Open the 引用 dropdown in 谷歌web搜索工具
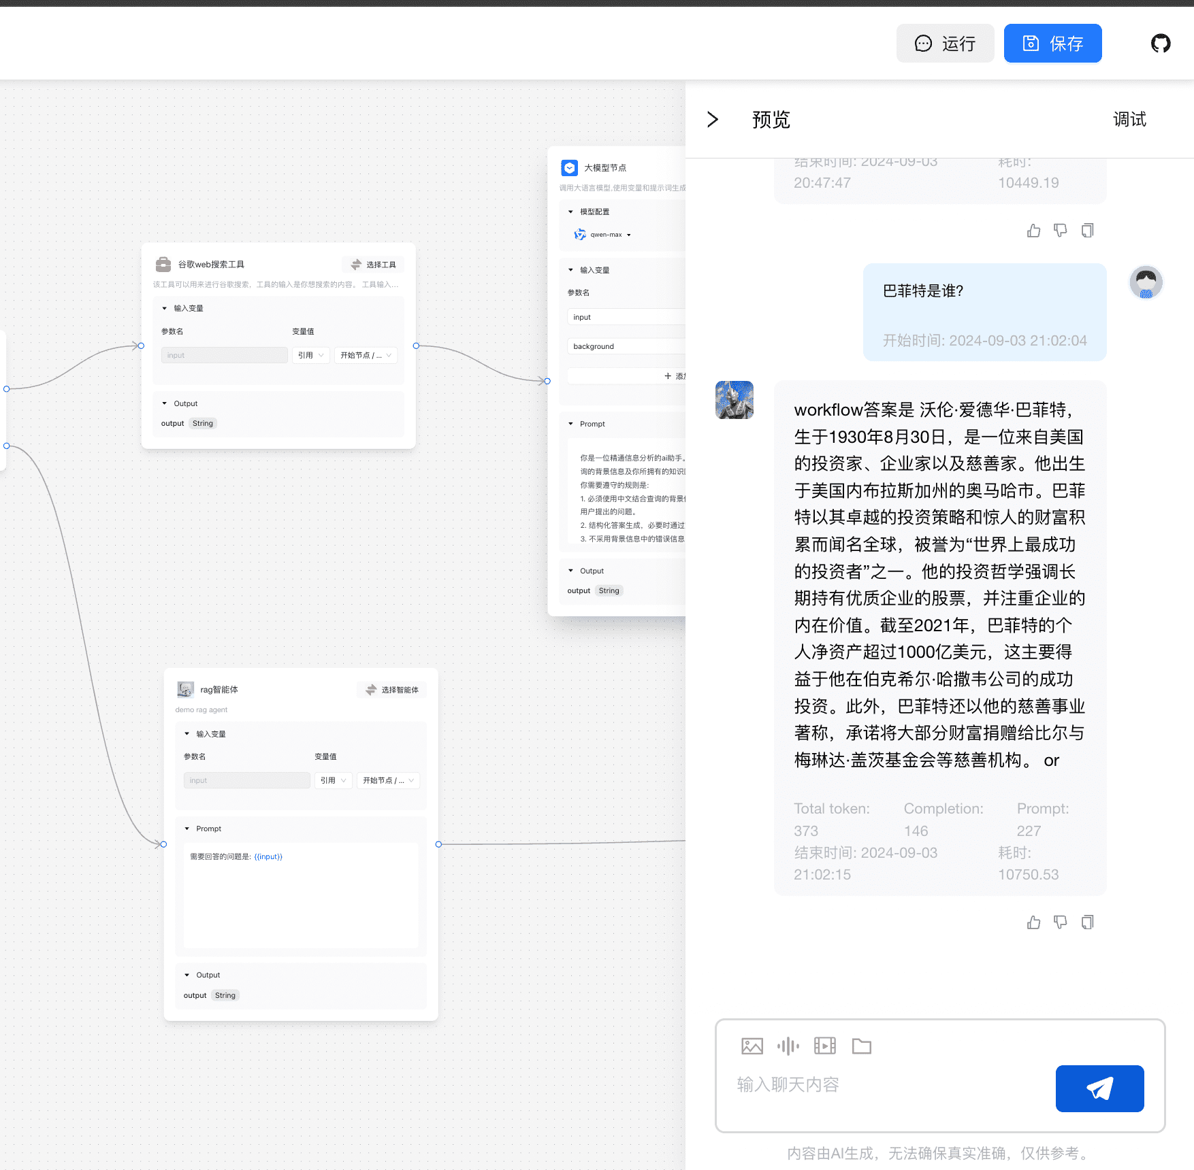 [x=310, y=354]
